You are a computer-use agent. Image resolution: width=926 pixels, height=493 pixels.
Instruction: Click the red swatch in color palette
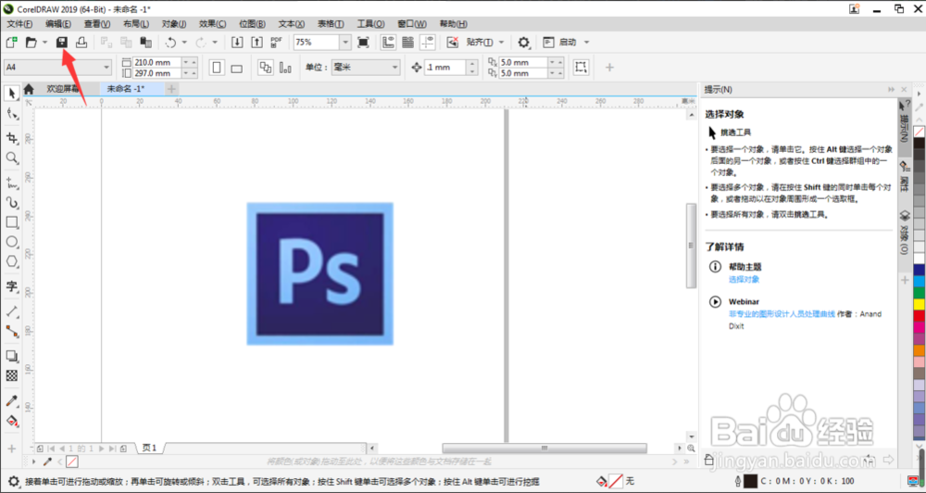click(x=920, y=316)
